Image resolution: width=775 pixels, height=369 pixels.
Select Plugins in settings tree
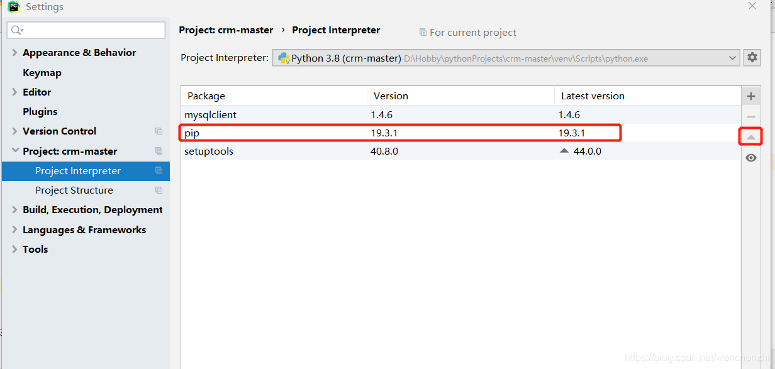click(x=40, y=112)
